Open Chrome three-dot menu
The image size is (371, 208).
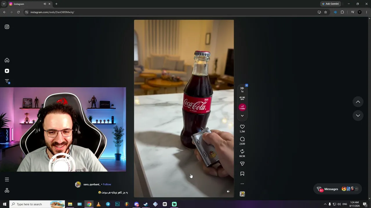point(367,12)
